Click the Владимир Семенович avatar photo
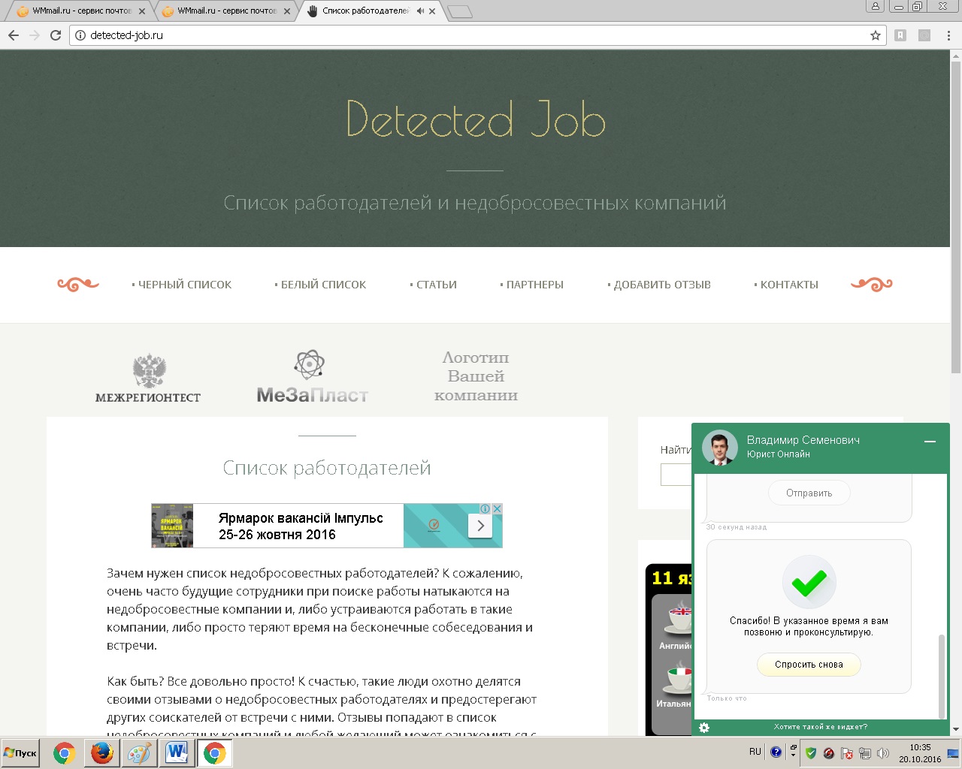This screenshot has height=769, width=962. tap(720, 448)
